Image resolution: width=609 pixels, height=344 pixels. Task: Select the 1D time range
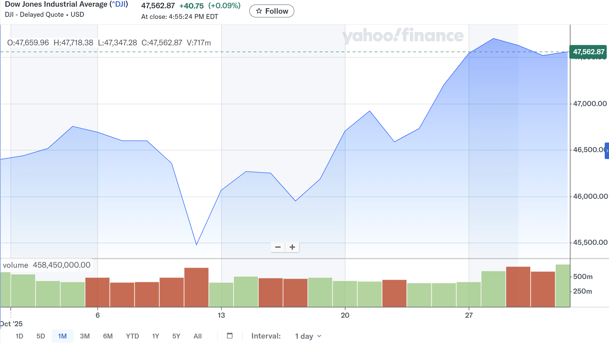pyautogui.click(x=19, y=336)
